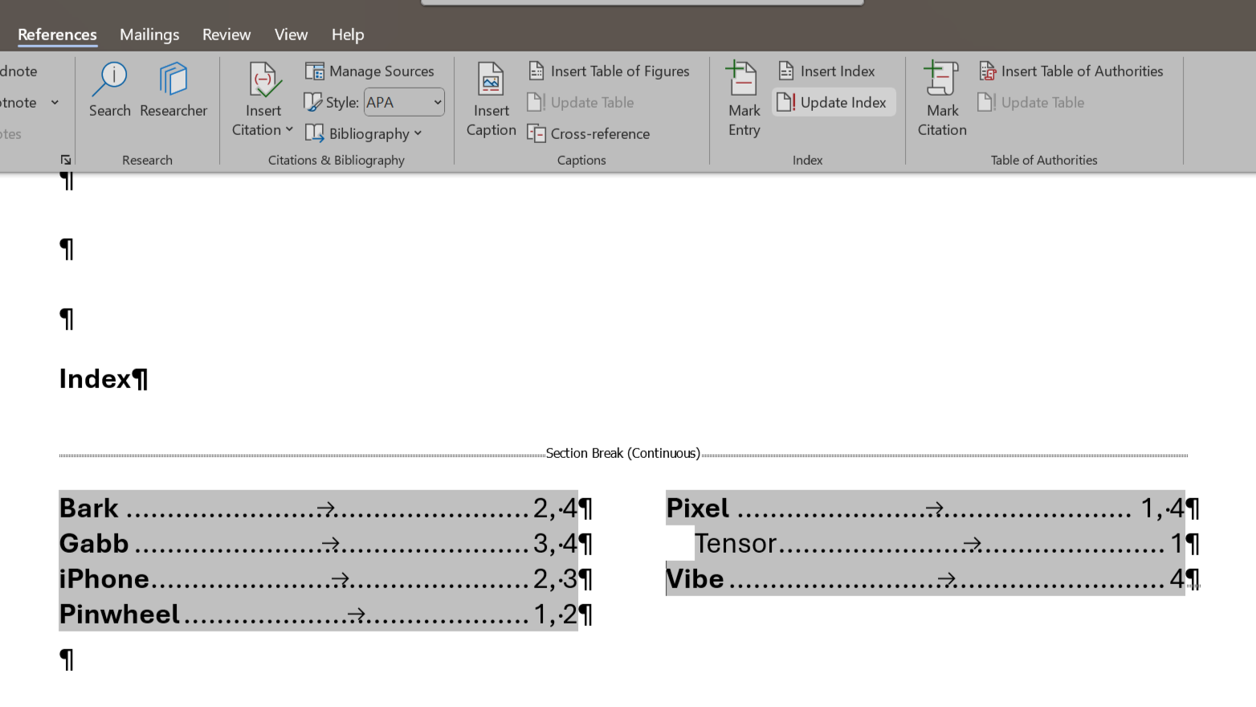Insert a Table of Figures
This screenshot has width=1256, height=707.
click(x=609, y=71)
